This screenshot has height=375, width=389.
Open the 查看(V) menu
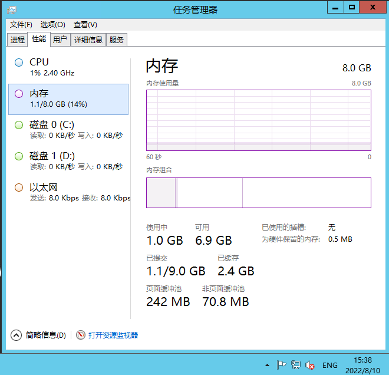[85, 25]
